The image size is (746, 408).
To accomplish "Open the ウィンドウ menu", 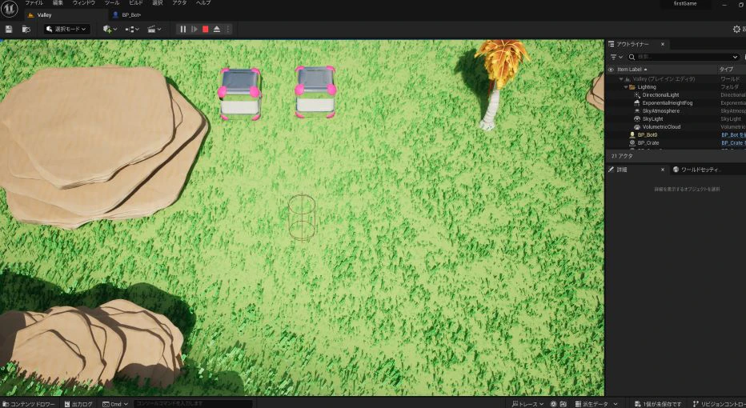I will [x=84, y=3].
